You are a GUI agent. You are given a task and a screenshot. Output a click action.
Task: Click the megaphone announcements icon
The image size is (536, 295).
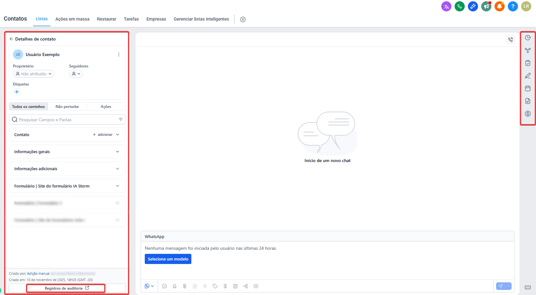pos(486,6)
